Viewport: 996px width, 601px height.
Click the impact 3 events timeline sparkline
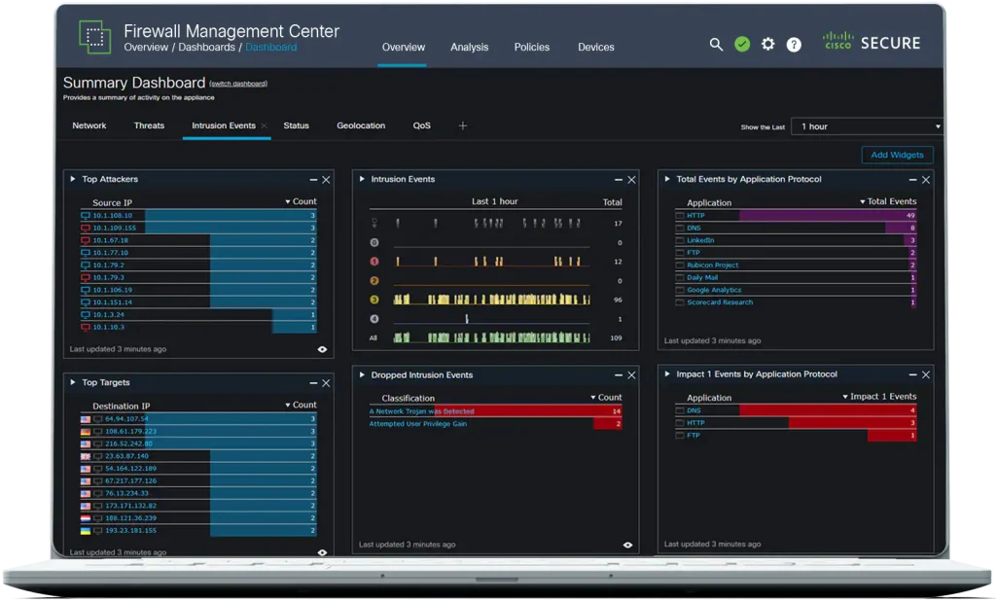tap(491, 300)
